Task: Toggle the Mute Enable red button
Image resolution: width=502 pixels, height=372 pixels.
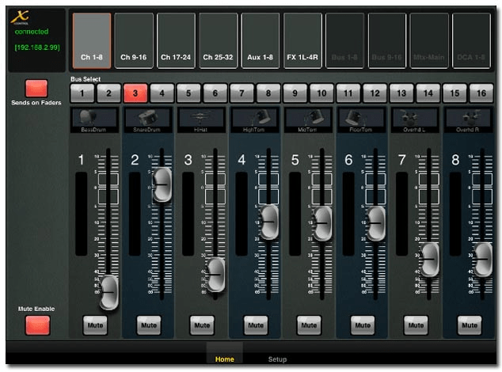Action: (x=38, y=325)
